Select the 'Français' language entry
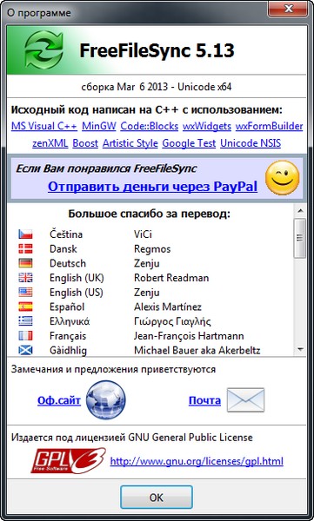 click(x=68, y=335)
